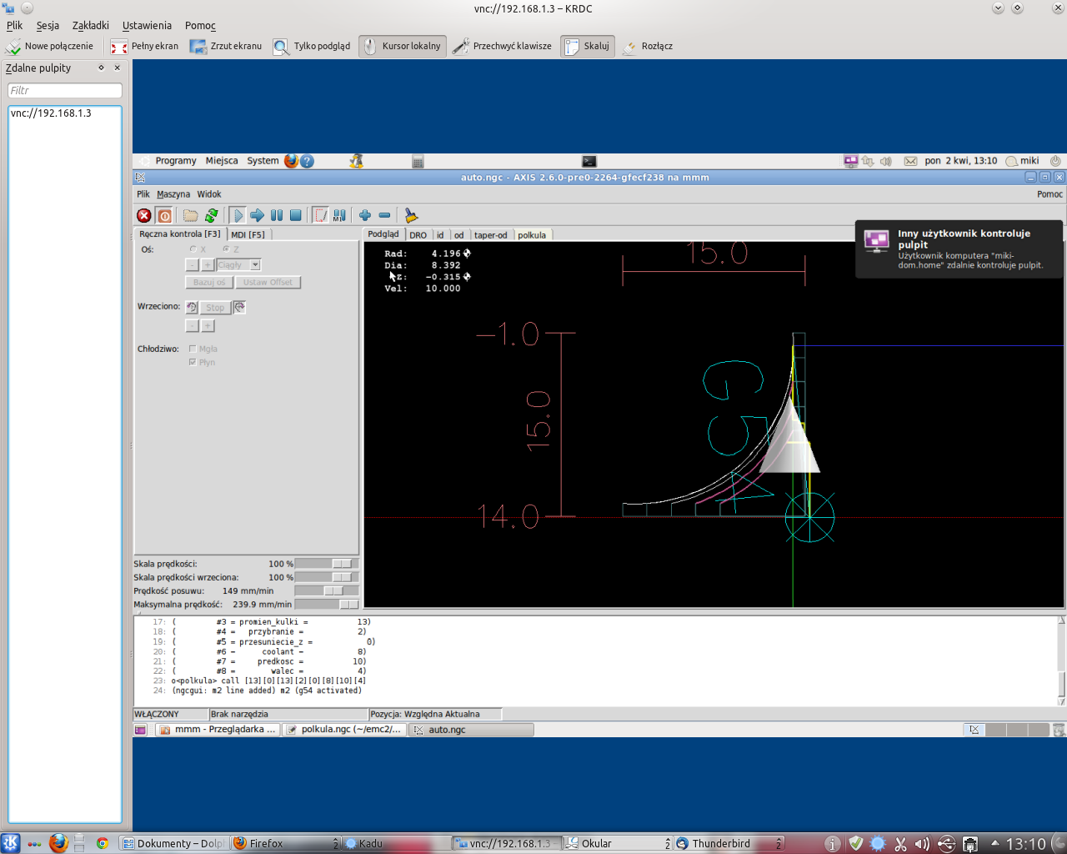Open the Maszyna menu in AXIS

[x=173, y=194]
